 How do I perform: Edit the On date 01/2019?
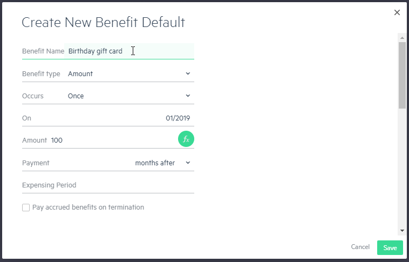[178, 118]
